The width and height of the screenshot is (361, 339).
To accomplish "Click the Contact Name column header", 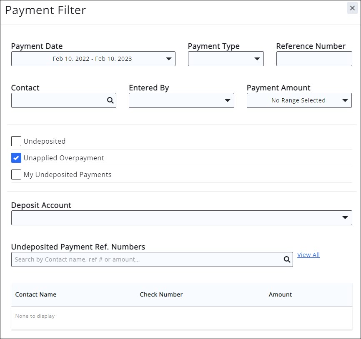I will click(x=36, y=294).
